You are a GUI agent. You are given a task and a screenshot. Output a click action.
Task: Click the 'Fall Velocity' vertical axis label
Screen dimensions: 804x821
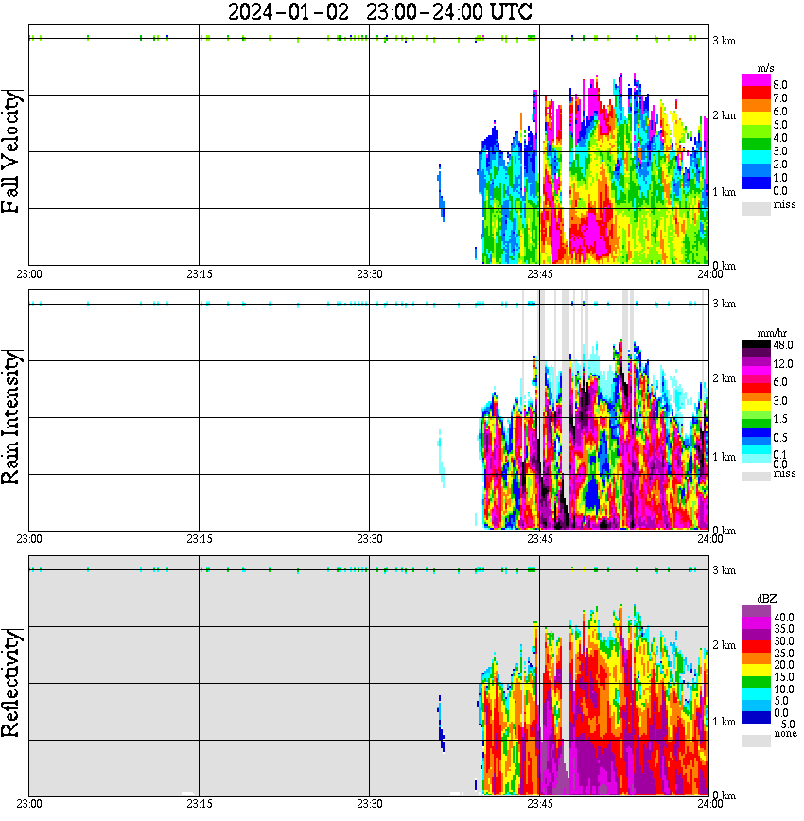click(x=11, y=151)
